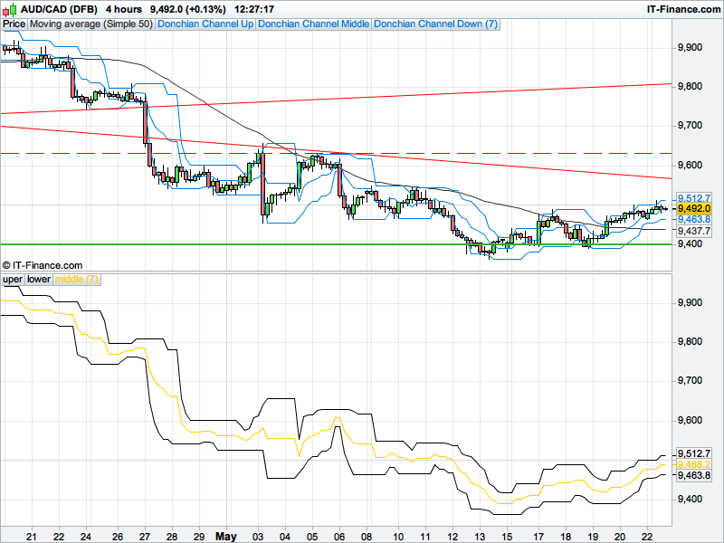
Task: Click the 9,437.7 moving average price tag
Action: tap(692, 231)
